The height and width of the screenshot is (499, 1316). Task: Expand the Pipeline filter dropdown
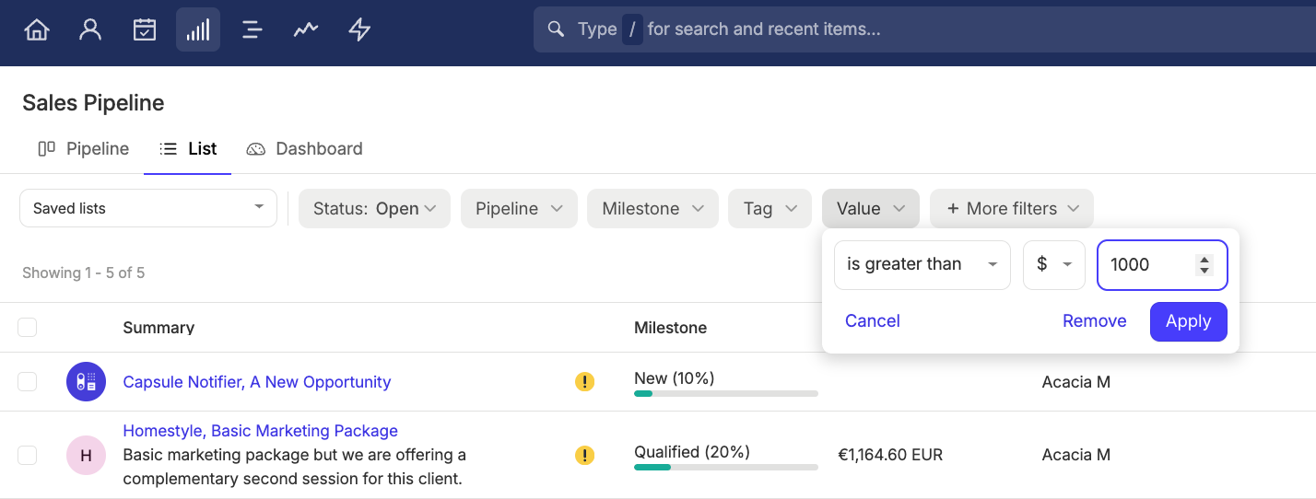(519, 209)
